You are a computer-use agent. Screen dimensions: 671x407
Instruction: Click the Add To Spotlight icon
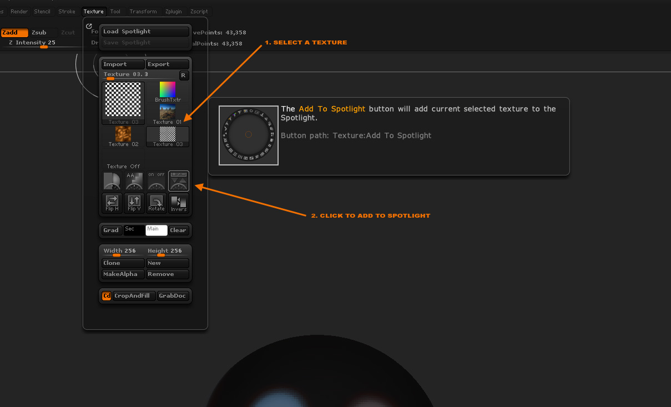click(x=178, y=180)
